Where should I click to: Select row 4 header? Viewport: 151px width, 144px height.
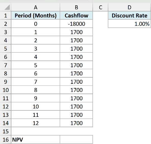tap(6, 40)
